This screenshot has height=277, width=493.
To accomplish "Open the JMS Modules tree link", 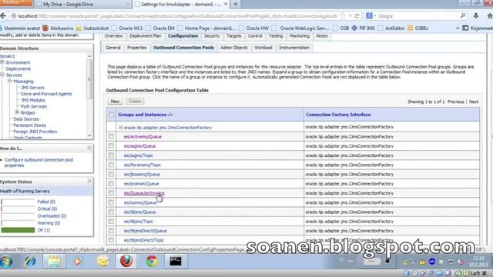I will click(33, 100).
